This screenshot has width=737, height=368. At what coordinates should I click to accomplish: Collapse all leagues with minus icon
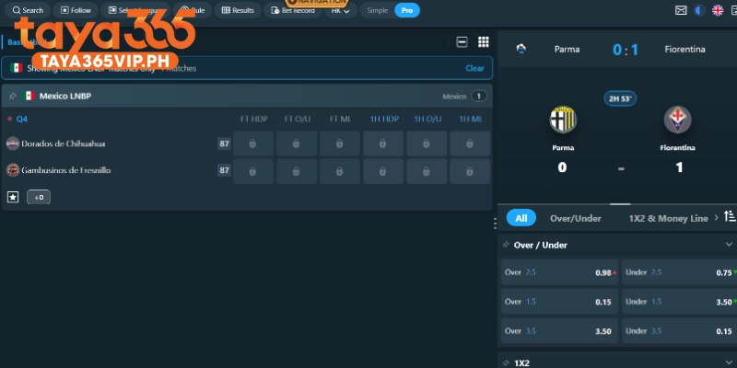pyautogui.click(x=462, y=42)
